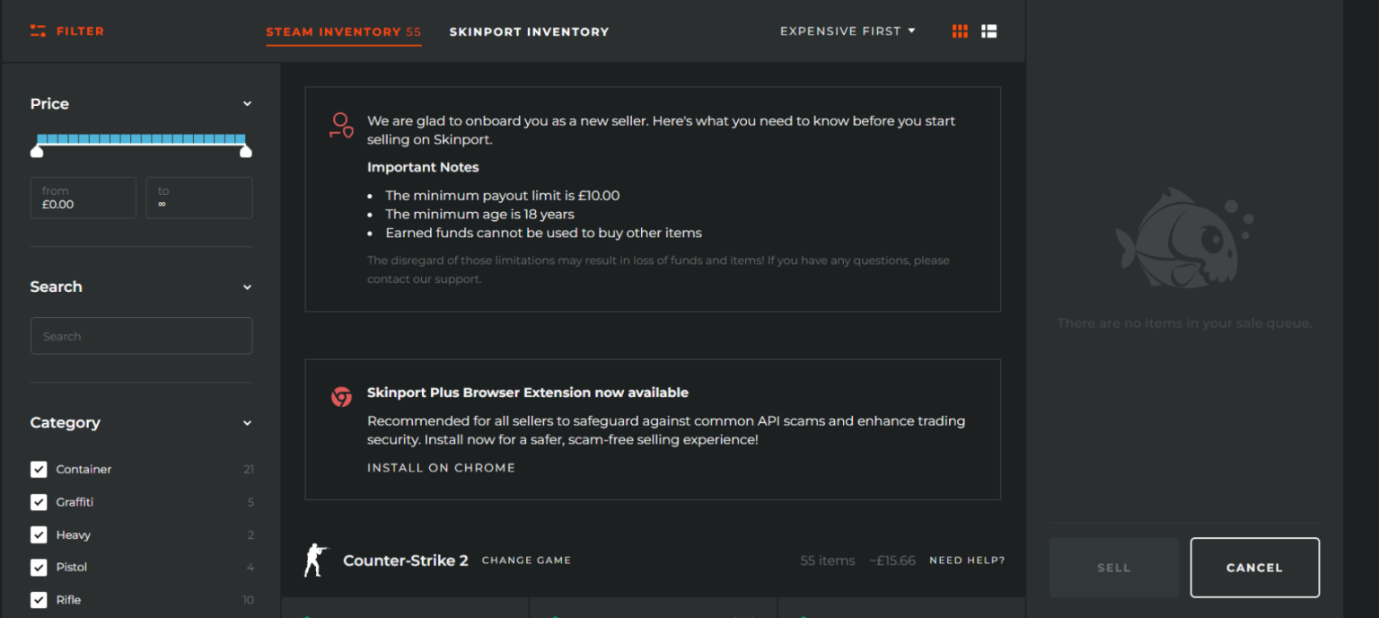Switch to the Steam Inventory tab
This screenshot has width=1379, height=618.
click(343, 31)
